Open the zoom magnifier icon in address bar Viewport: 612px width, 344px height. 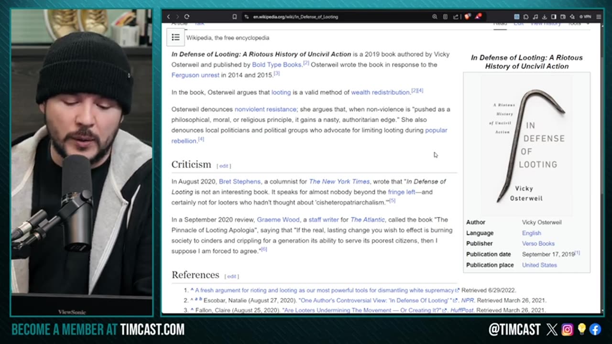pos(435,17)
